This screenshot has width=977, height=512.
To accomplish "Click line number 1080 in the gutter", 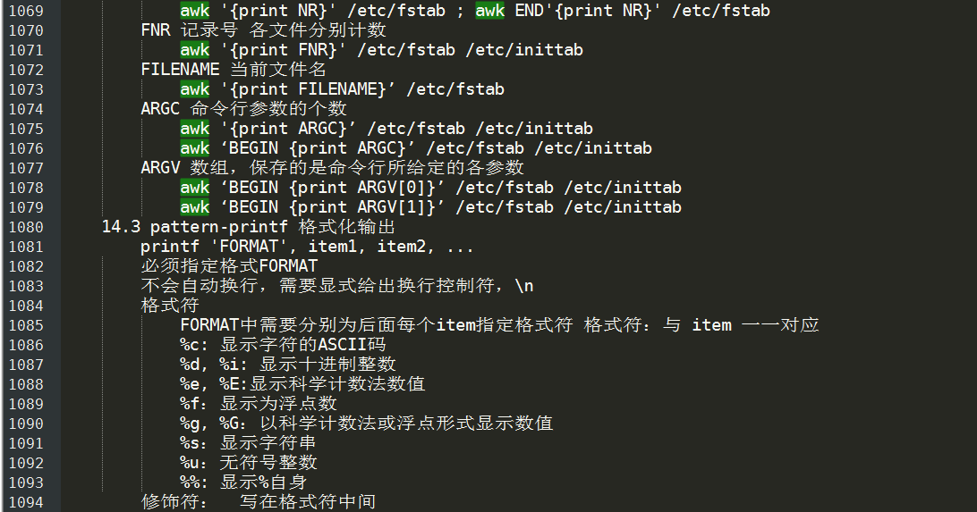I will (26, 227).
